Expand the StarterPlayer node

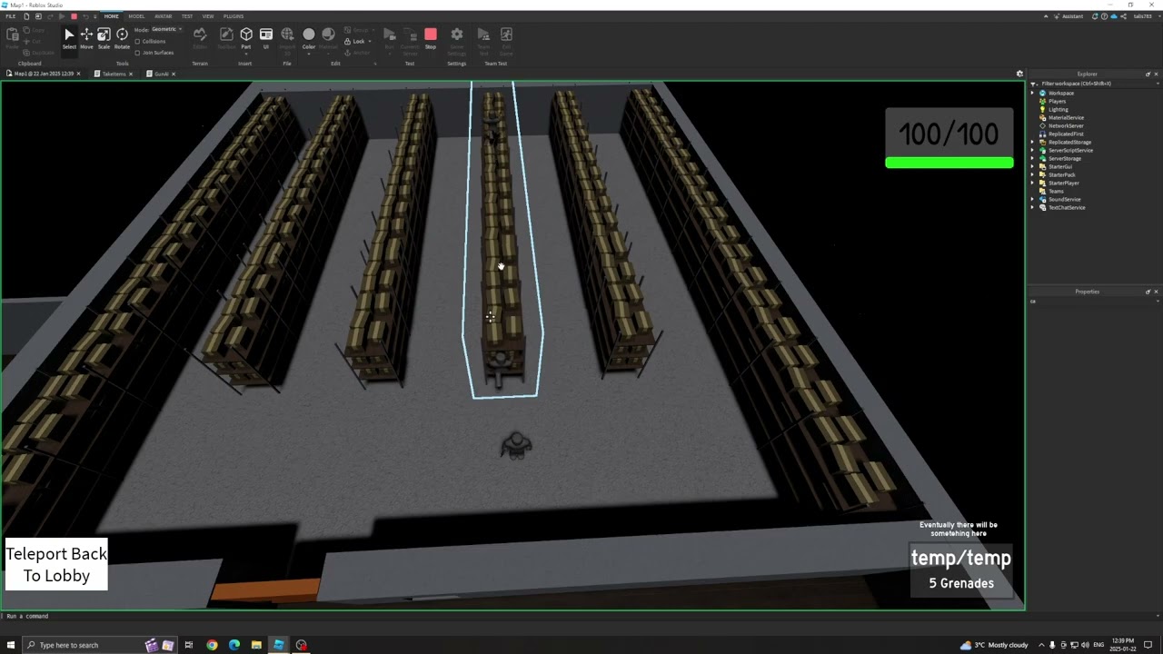[x=1033, y=183]
